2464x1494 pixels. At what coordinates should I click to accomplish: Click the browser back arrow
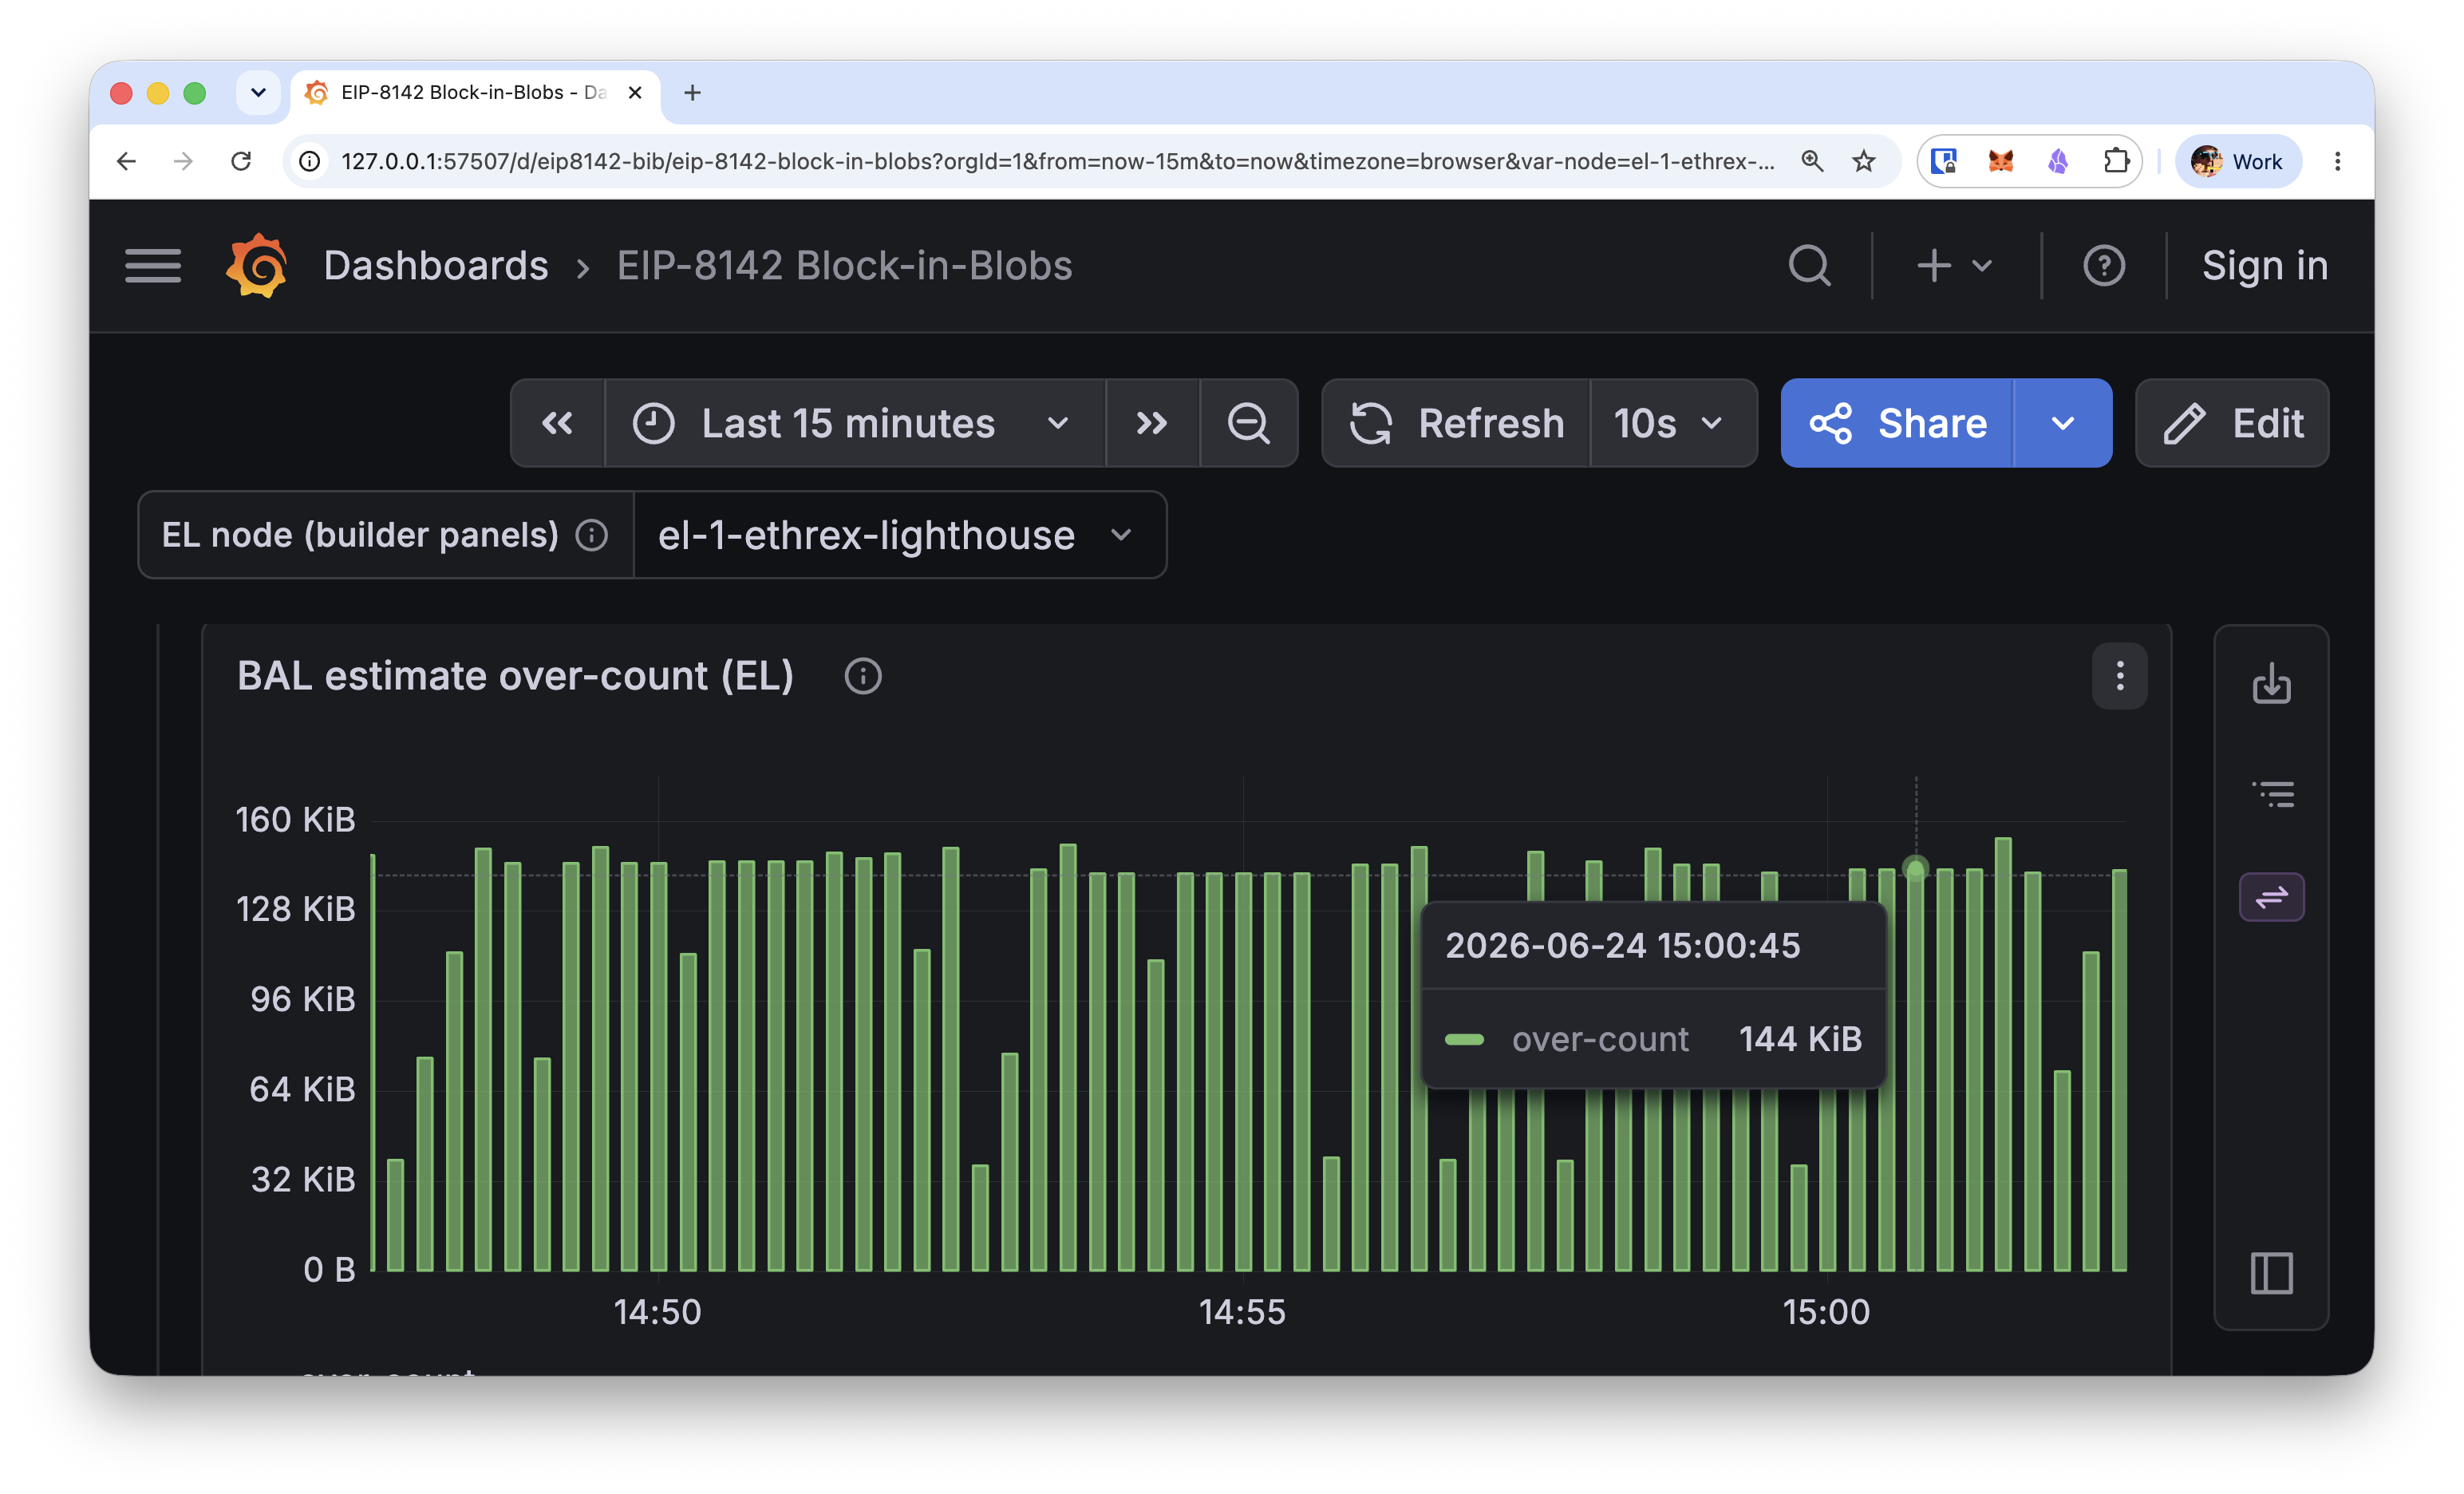126,161
